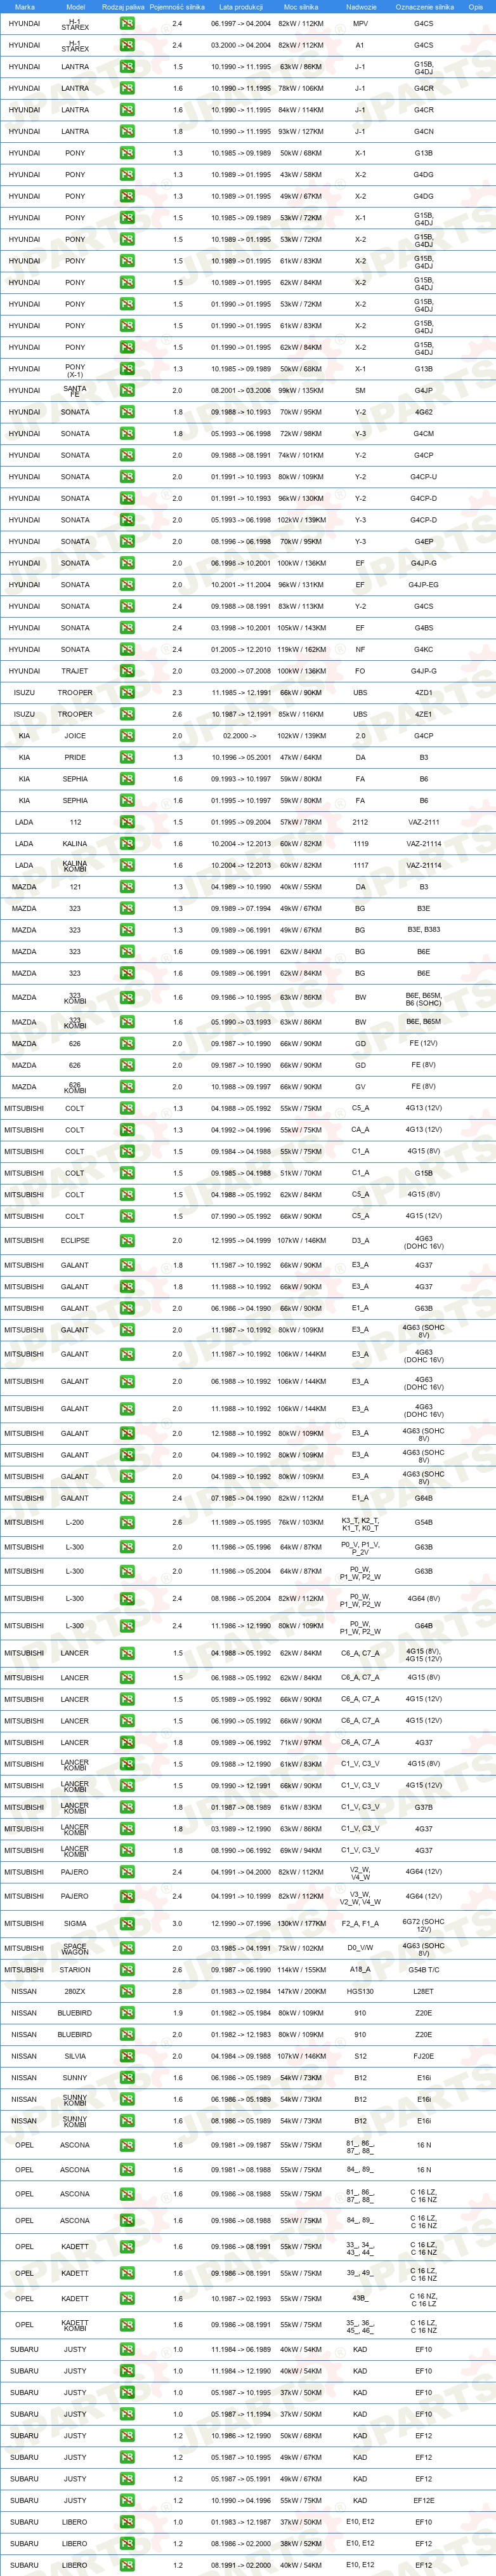
Task: Click fuel icon in Mazda 626 Kombi row
Action: point(127,1087)
